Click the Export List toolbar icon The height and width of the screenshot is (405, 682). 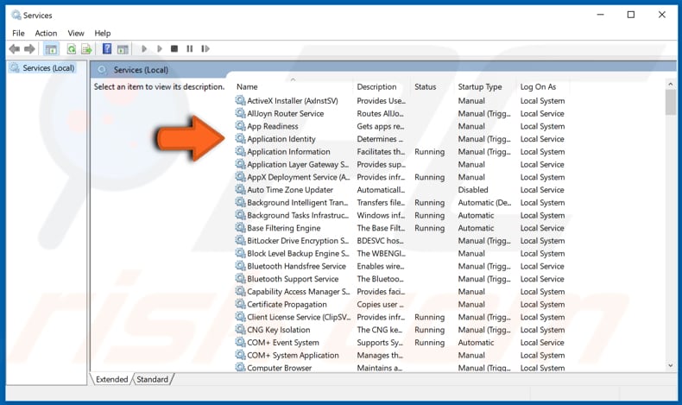86,49
